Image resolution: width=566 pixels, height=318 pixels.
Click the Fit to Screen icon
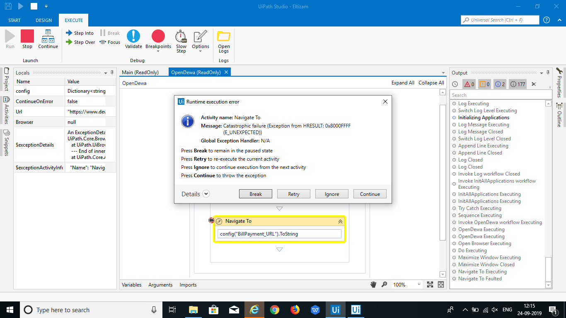point(430,284)
